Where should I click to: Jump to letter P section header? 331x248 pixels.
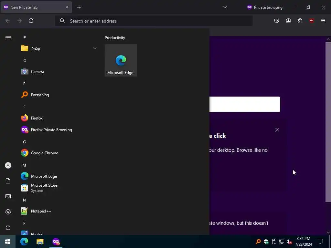24,223
